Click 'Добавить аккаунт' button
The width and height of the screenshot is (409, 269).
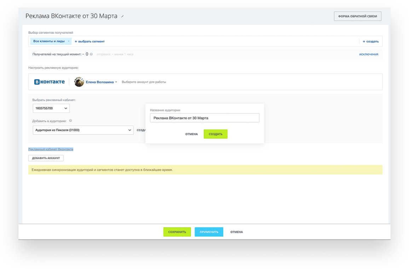pyautogui.click(x=46, y=158)
